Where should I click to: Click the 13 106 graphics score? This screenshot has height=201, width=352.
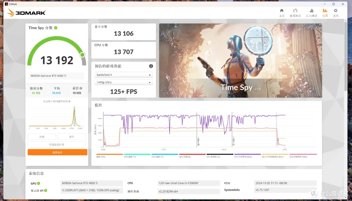click(124, 33)
